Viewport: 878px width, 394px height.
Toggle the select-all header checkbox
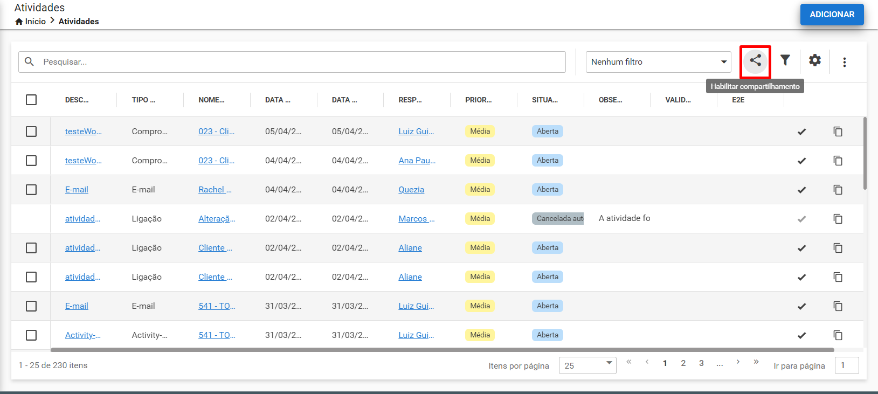pos(31,100)
